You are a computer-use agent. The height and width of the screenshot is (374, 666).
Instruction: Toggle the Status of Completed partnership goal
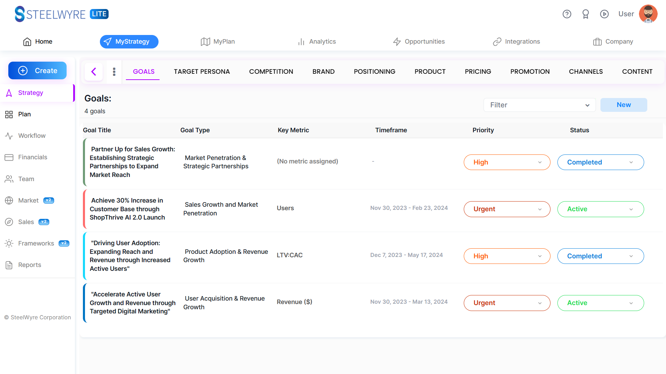point(600,162)
